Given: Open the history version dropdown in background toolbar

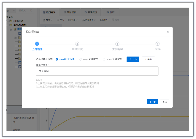Looking at the screenshot, I should pos(89,20).
